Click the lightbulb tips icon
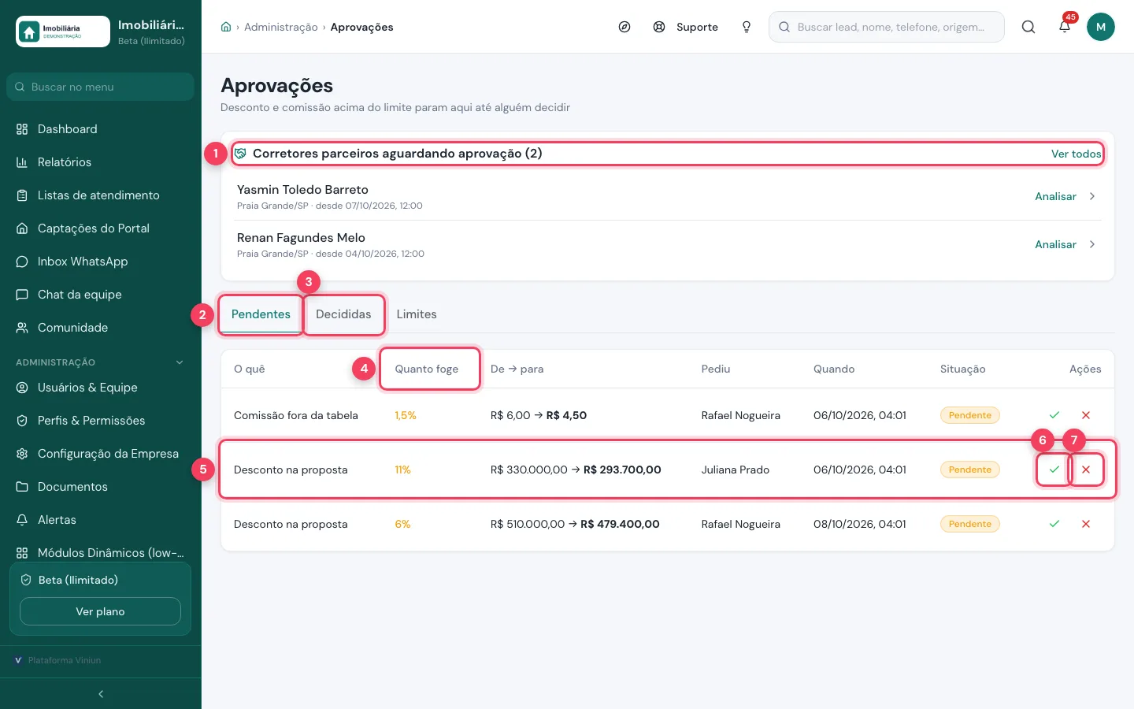The width and height of the screenshot is (1134, 709). tap(747, 27)
